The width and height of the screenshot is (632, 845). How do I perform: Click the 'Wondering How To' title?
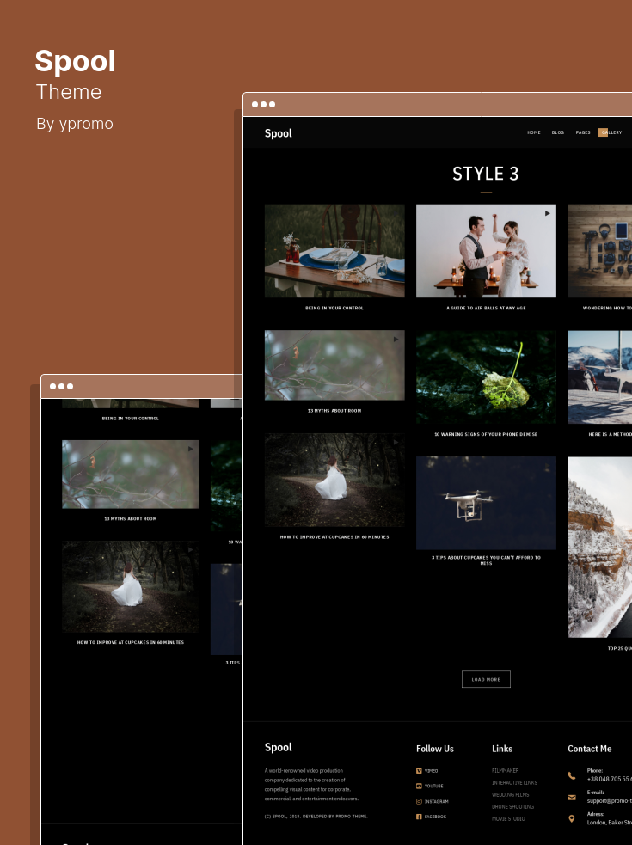(607, 309)
